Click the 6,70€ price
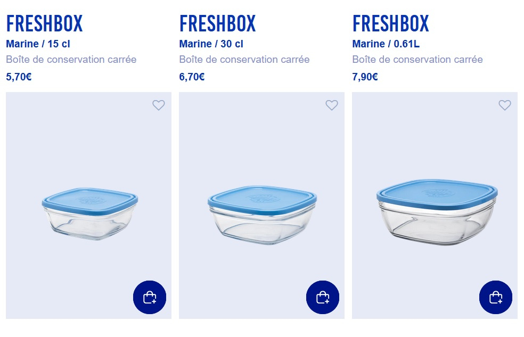This screenshot has width=524, height=337. [192, 77]
